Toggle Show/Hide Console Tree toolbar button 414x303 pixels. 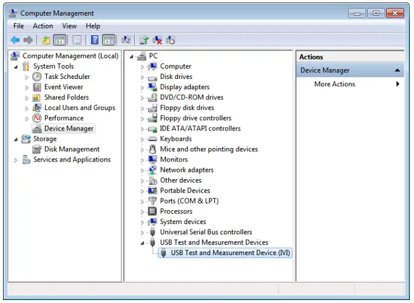[x=60, y=40]
